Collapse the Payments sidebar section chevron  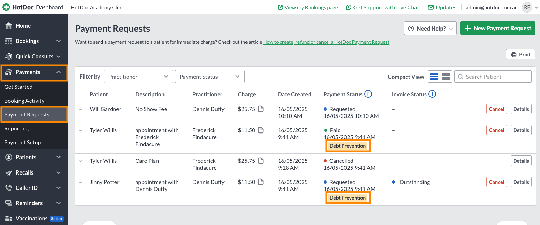[59, 72]
